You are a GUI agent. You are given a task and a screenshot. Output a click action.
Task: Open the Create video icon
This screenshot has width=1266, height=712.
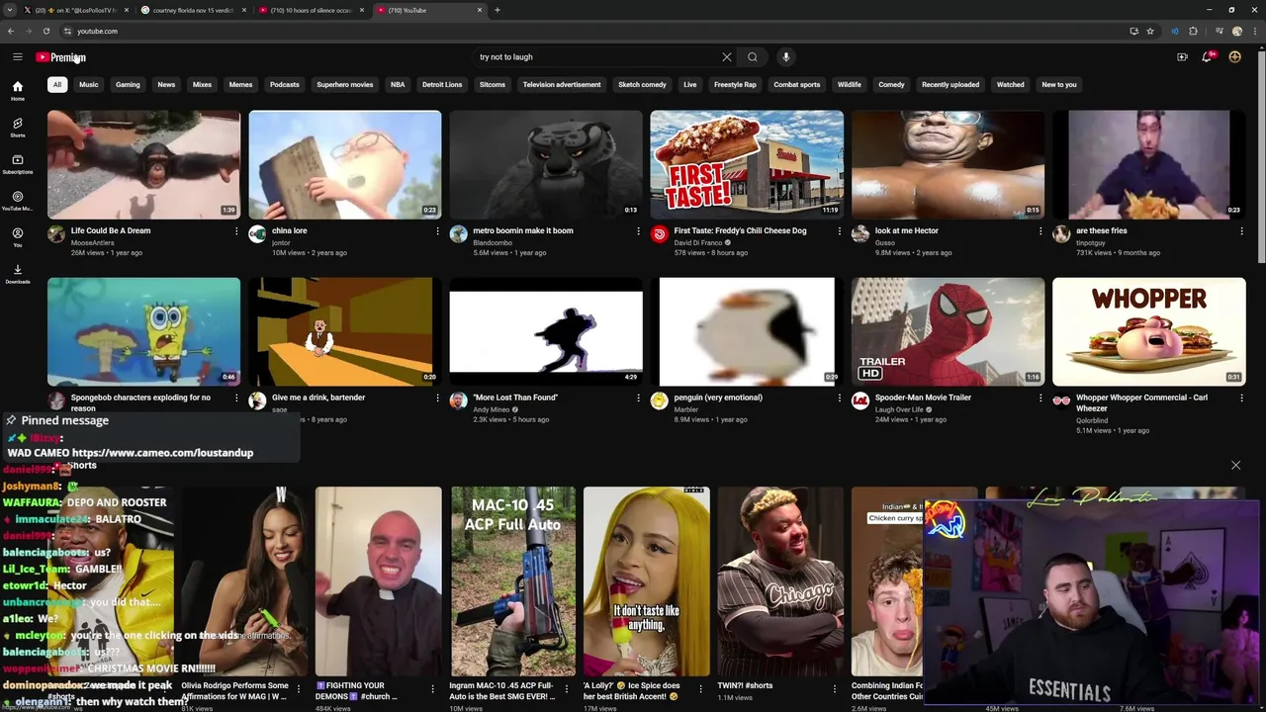(x=1182, y=56)
